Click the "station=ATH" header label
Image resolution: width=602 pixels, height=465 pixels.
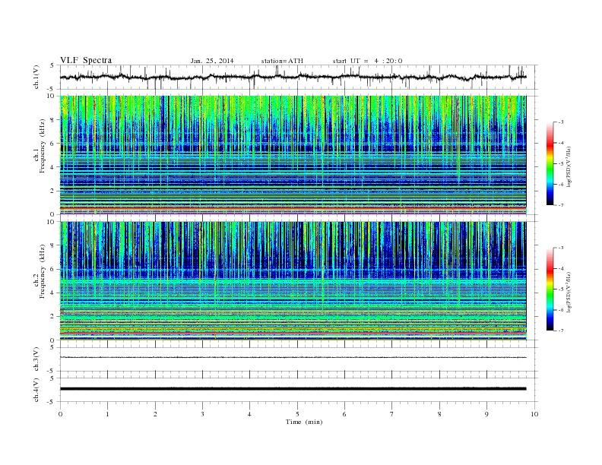tap(282, 61)
